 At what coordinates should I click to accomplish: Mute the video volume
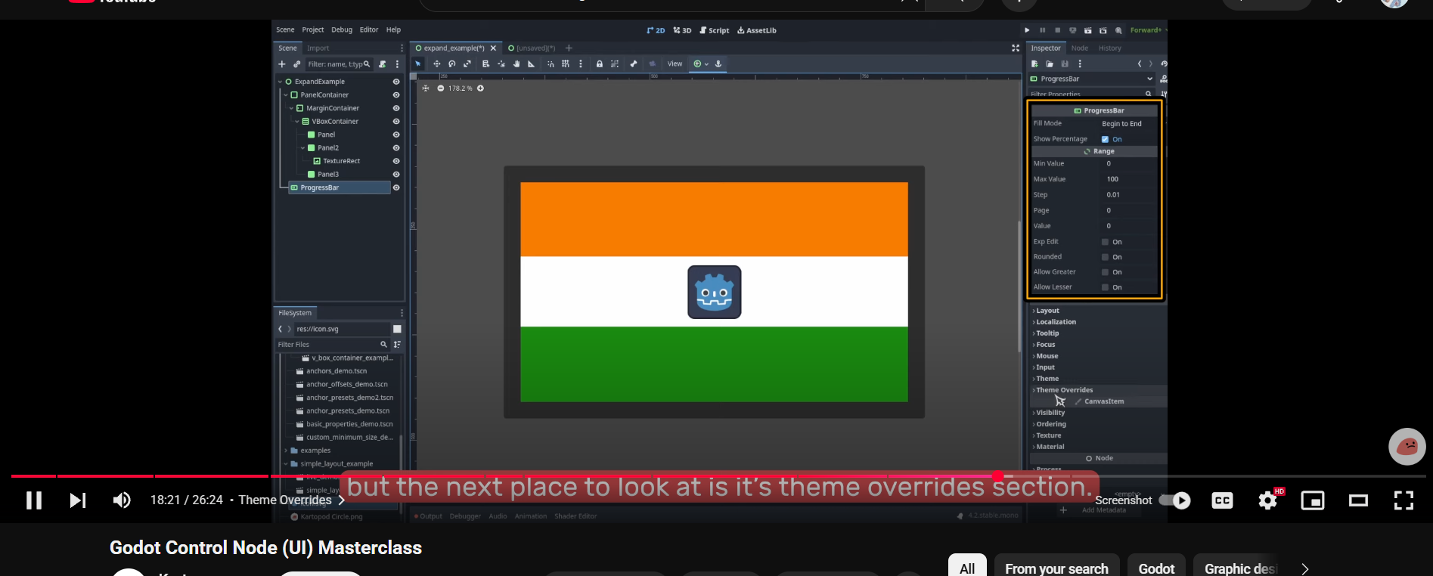click(x=122, y=500)
